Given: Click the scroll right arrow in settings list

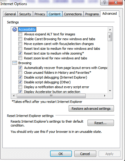Looking at the screenshot, I should [105, 96].
